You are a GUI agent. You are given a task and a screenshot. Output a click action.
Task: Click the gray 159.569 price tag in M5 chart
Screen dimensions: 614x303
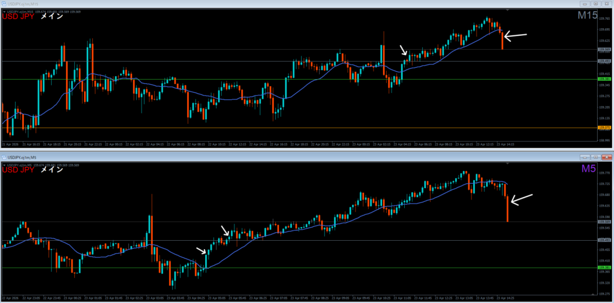(x=603, y=222)
